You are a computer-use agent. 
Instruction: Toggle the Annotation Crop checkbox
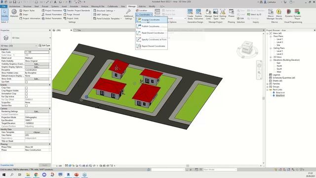tap(26, 93)
